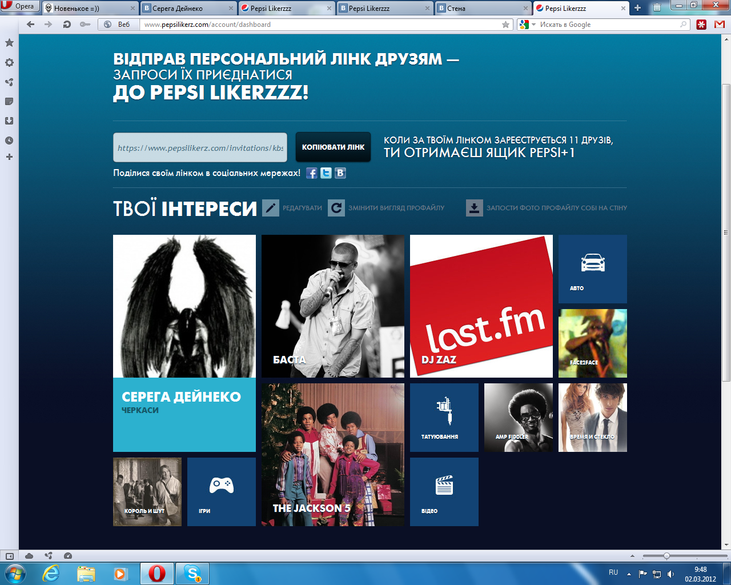Share link via VKontakte icon
Viewport: 731px width, 585px height.
340,173
